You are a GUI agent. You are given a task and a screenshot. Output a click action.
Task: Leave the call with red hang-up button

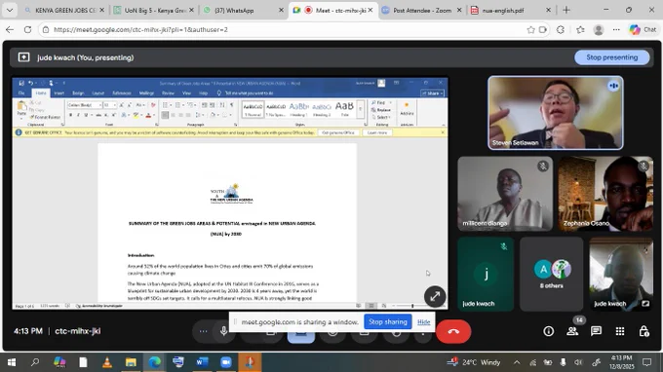[453, 331]
